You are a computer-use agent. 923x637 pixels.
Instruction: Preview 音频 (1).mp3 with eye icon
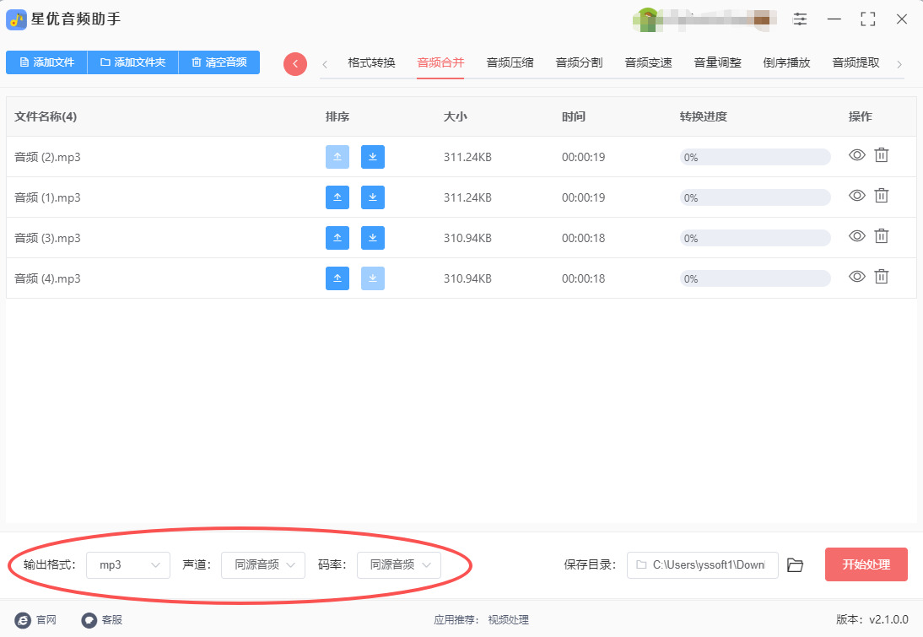pyautogui.click(x=857, y=196)
